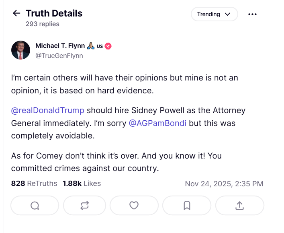Share the post via upload icon
The image size is (284, 233).
239,206
